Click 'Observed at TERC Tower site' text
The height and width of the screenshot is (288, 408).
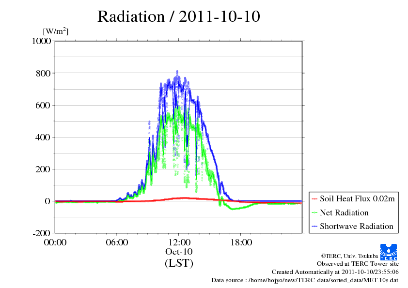(x=358, y=264)
